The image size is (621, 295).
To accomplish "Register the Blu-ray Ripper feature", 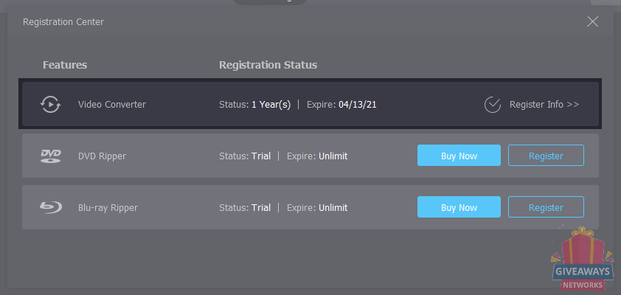I will (x=546, y=206).
